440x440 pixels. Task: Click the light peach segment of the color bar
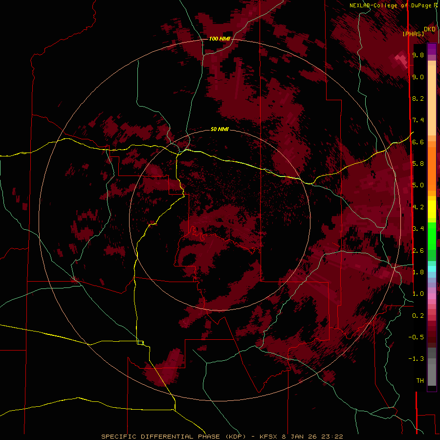tap(432, 101)
